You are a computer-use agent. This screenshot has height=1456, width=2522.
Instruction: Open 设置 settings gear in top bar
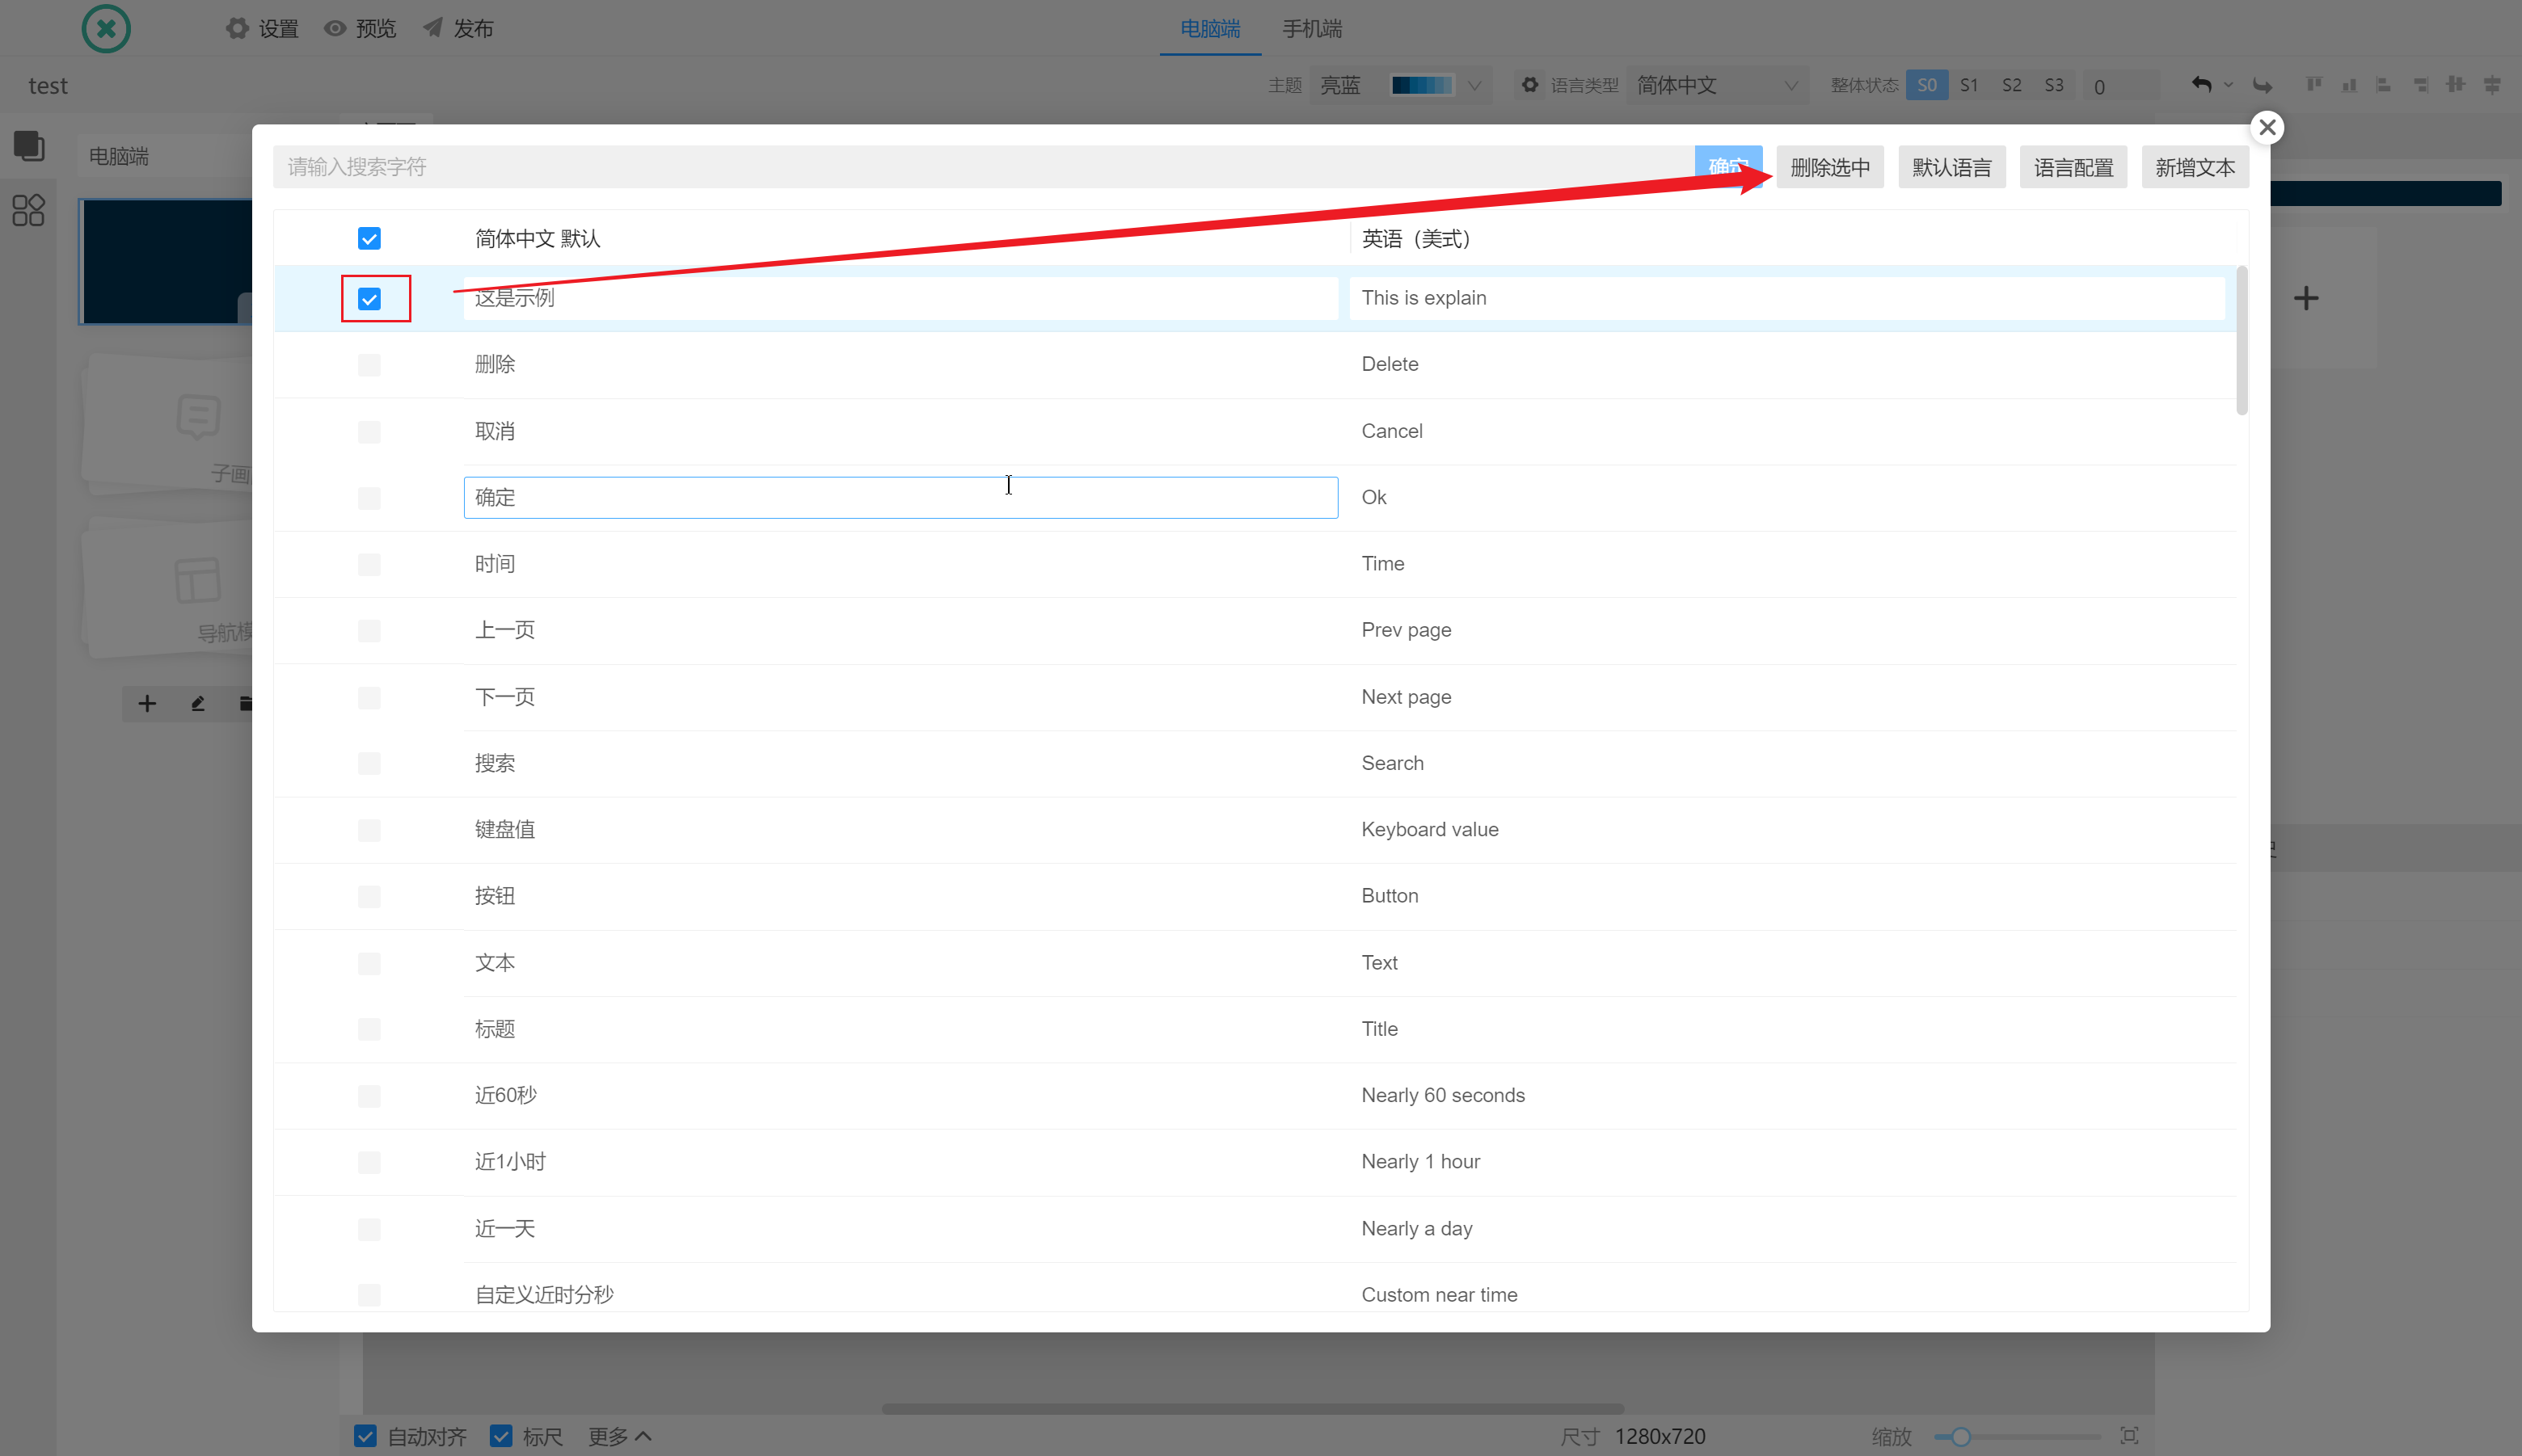[262, 28]
